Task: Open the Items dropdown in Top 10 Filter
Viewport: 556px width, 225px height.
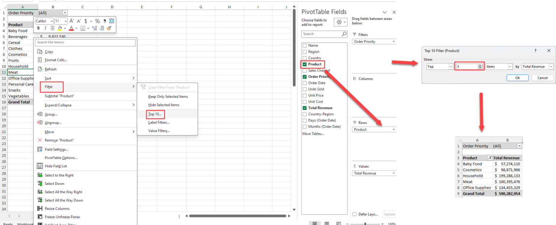Action: coord(510,67)
